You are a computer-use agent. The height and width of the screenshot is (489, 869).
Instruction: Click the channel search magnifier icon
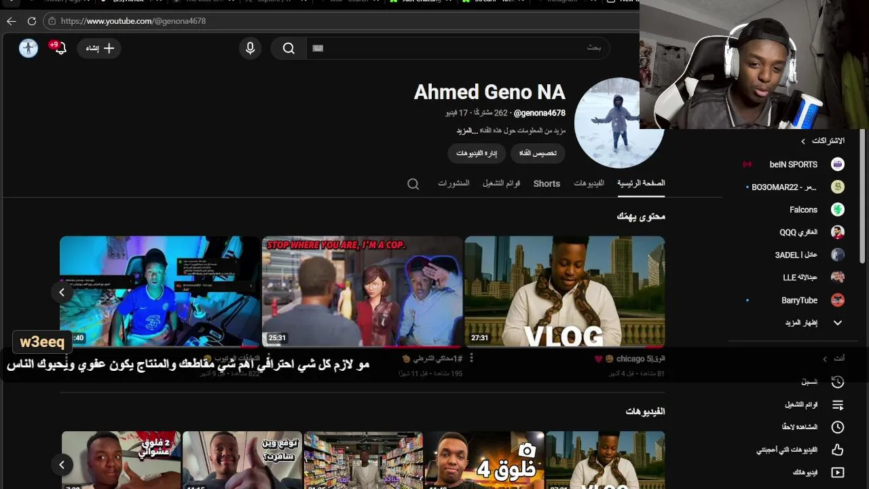[413, 184]
